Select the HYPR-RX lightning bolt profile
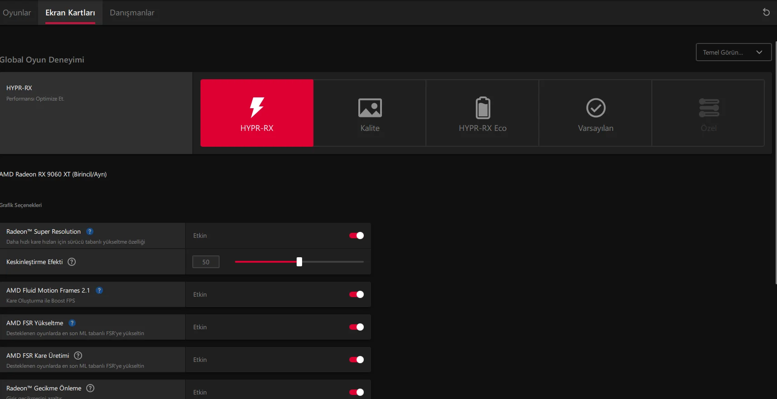 pos(257,113)
